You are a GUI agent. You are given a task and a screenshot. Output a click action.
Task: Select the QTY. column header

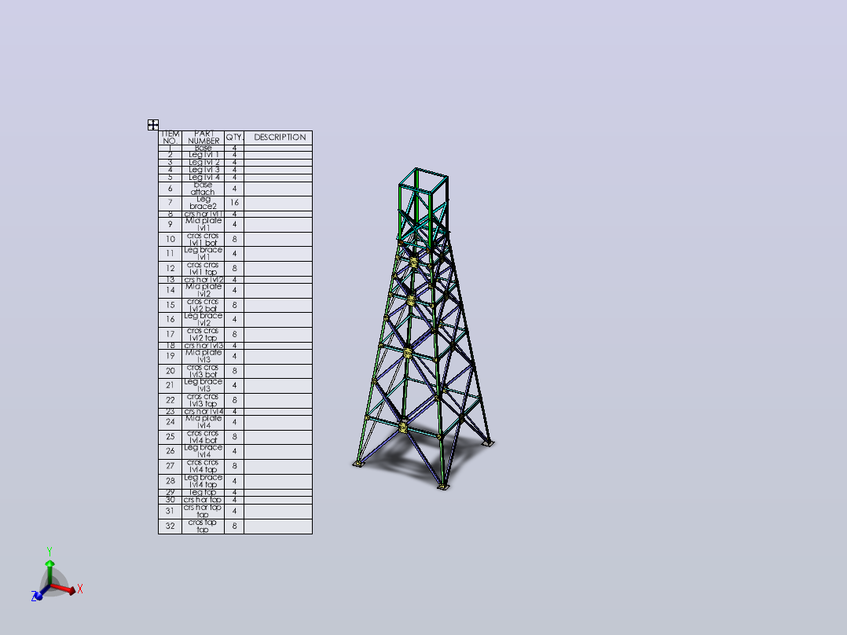coord(234,138)
